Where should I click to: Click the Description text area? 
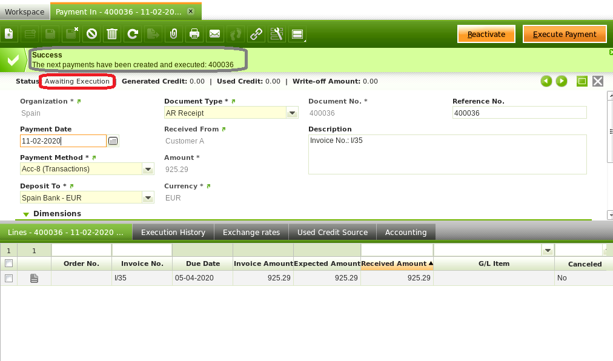pyautogui.click(x=447, y=154)
